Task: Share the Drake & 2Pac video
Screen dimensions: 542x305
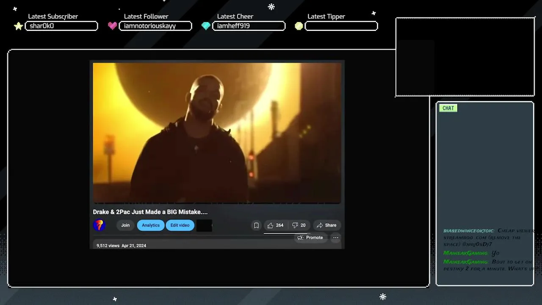Action: (326, 225)
